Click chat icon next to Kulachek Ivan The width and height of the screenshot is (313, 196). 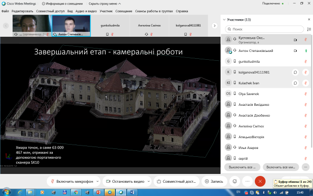(295, 83)
